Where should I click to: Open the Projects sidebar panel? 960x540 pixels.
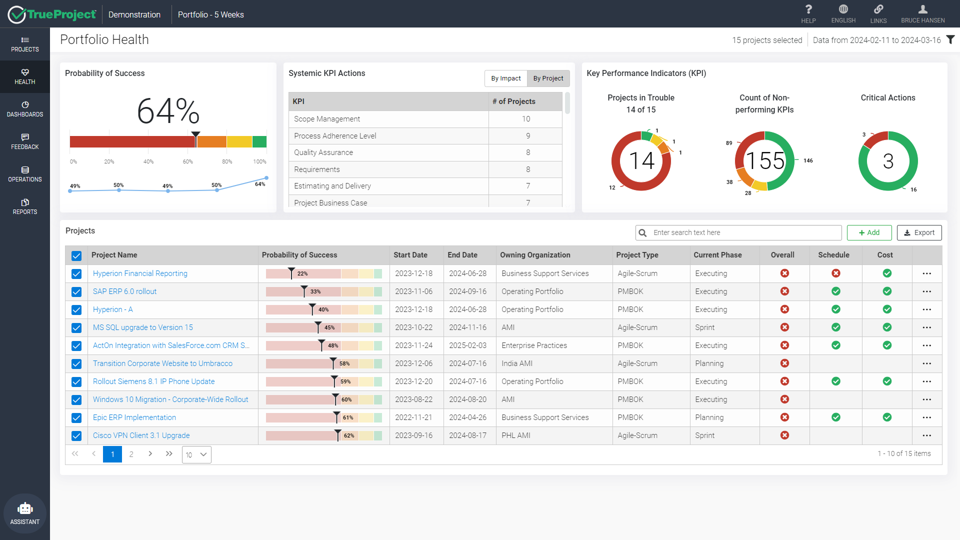click(x=25, y=43)
